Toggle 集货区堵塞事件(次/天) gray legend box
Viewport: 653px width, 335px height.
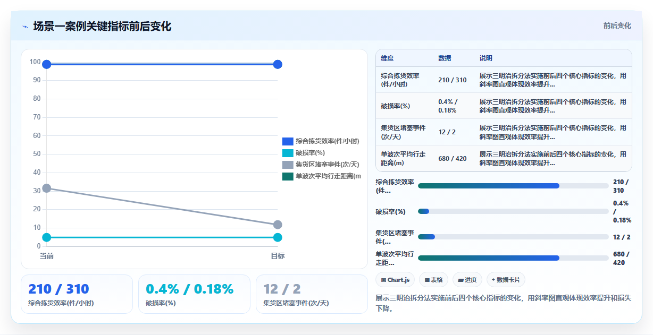(x=288, y=165)
